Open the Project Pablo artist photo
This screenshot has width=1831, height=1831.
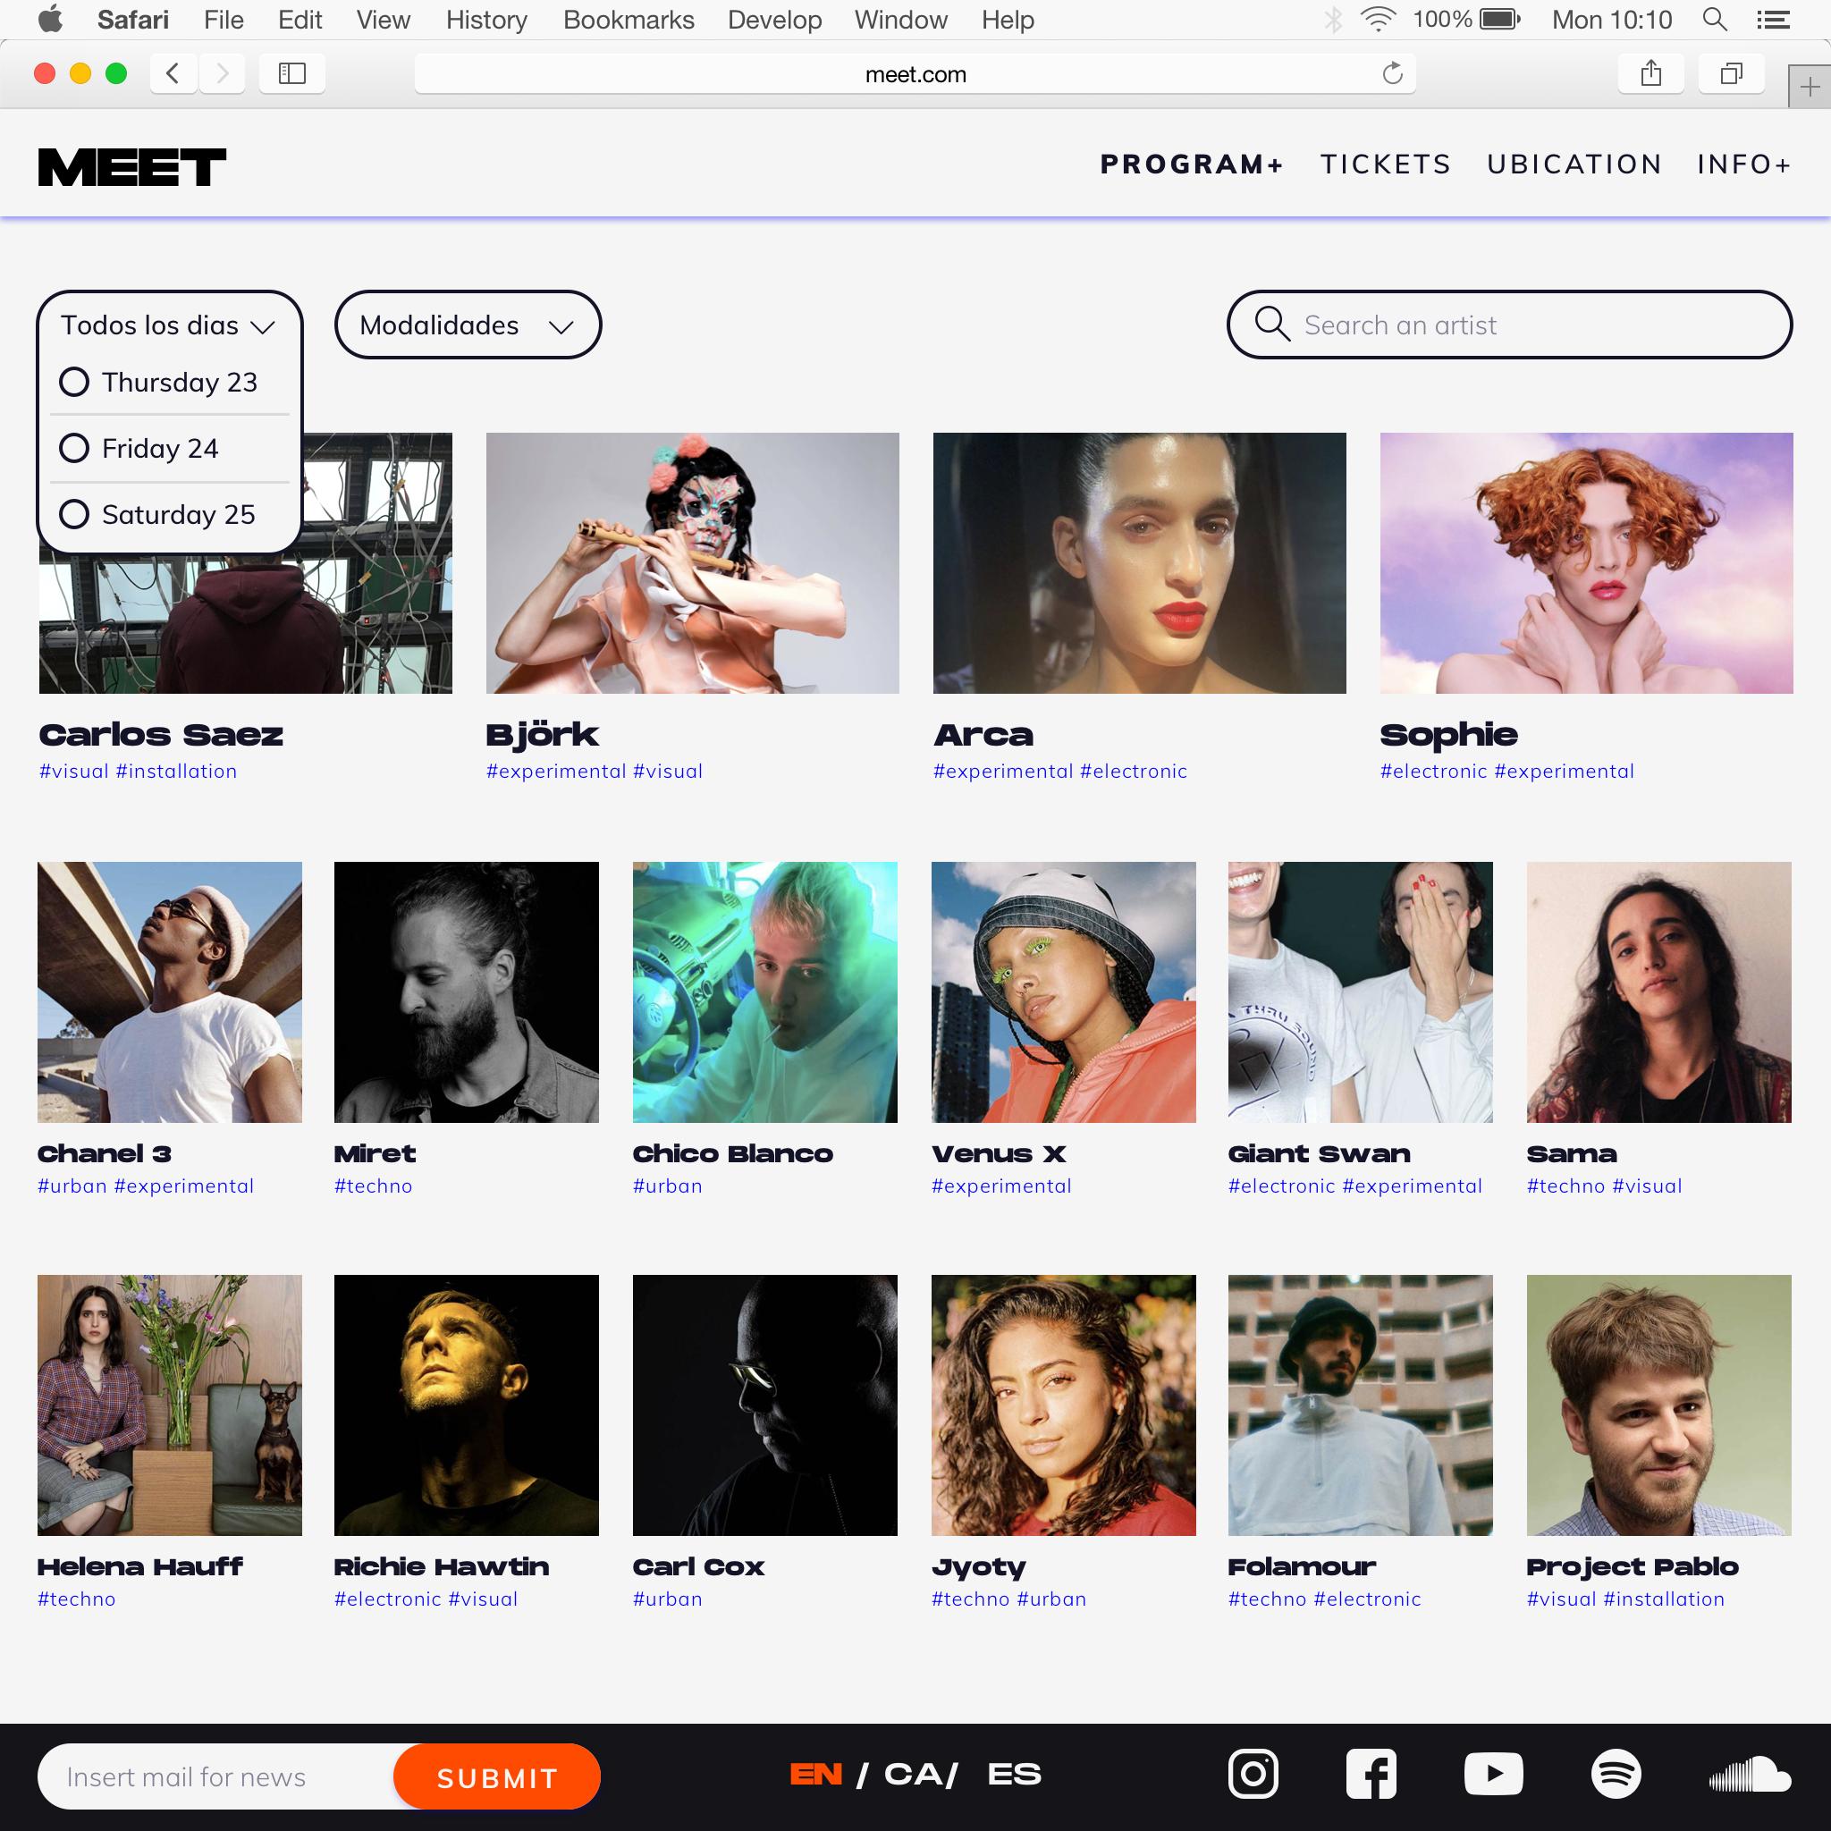tap(1658, 1405)
